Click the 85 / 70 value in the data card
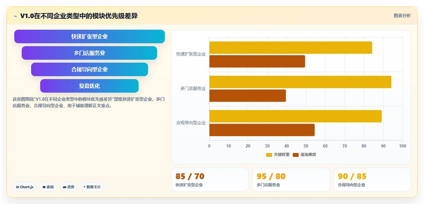The image size is (424, 204). (190, 177)
